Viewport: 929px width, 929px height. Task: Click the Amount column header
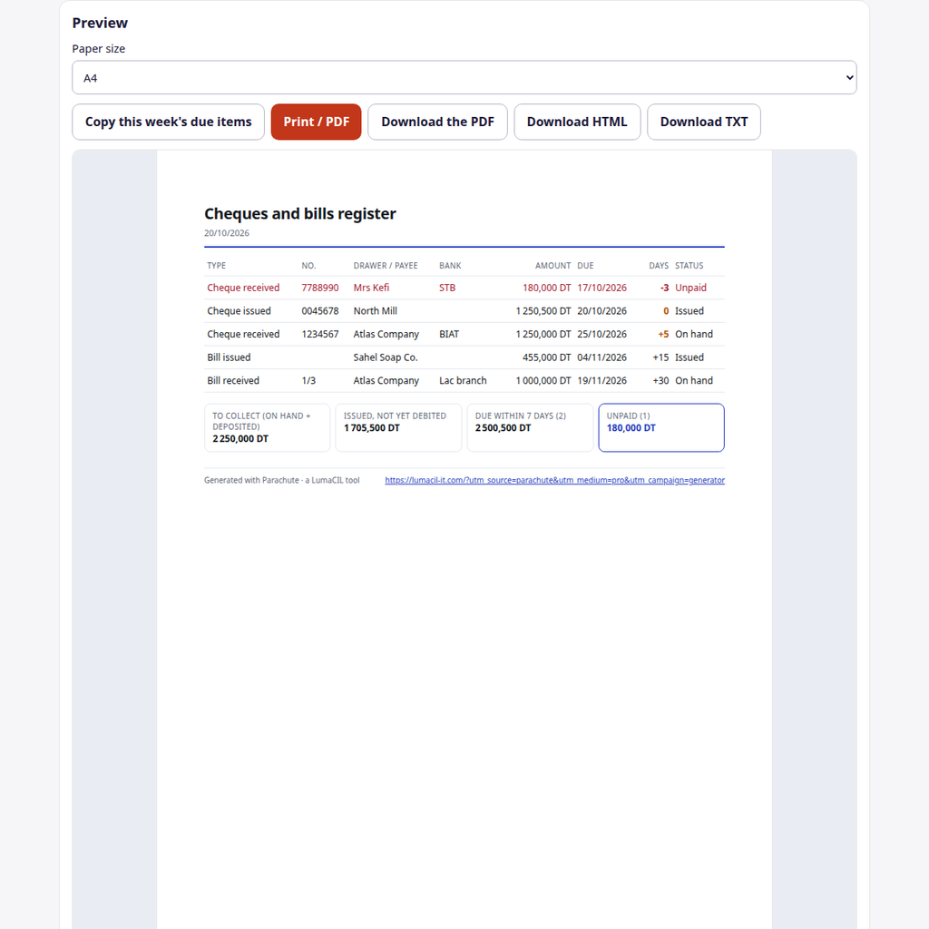pyautogui.click(x=553, y=266)
